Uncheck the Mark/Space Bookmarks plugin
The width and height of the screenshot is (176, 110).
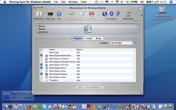41,56
